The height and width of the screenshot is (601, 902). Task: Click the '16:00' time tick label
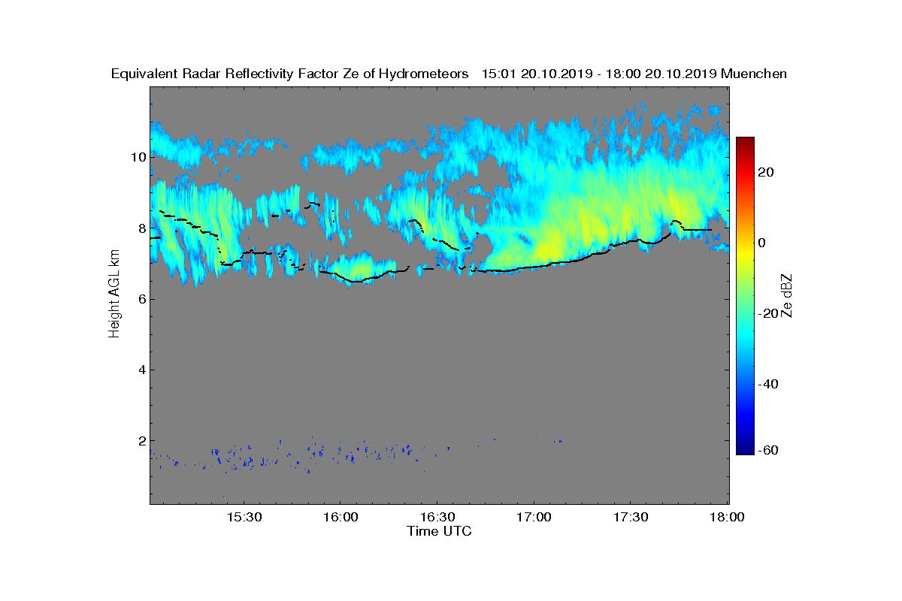pyautogui.click(x=339, y=517)
